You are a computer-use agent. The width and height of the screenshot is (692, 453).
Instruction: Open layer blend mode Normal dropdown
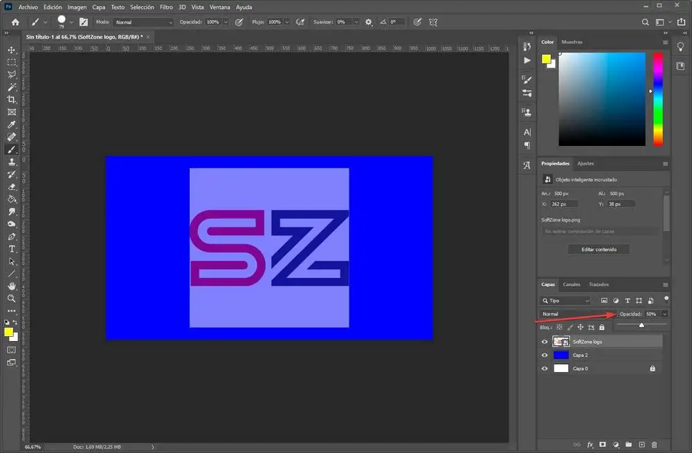coord(577,314)
